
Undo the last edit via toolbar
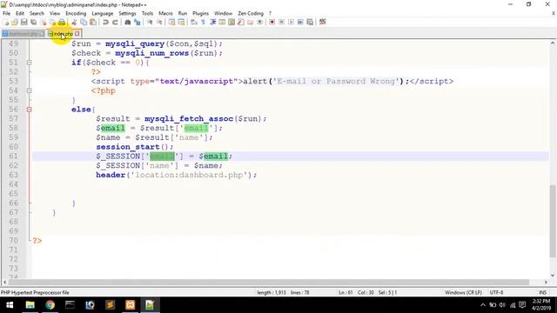pos(105,22)
